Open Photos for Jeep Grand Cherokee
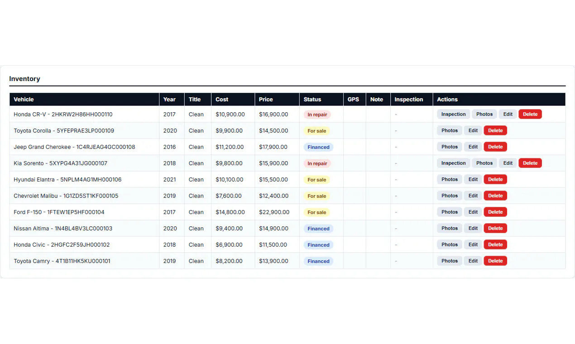Screen dimensions: 575x344 point(450,147)
